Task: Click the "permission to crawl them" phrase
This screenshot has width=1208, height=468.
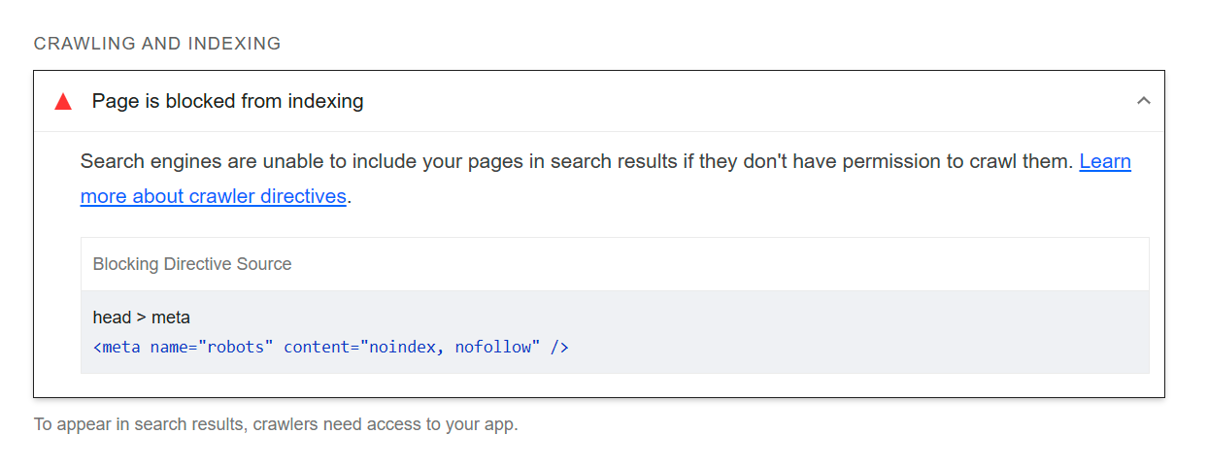Action: 969,161
